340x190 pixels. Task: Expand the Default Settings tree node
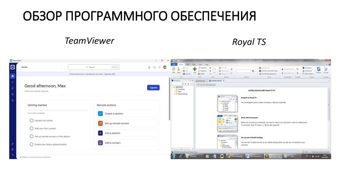[174, 94]
